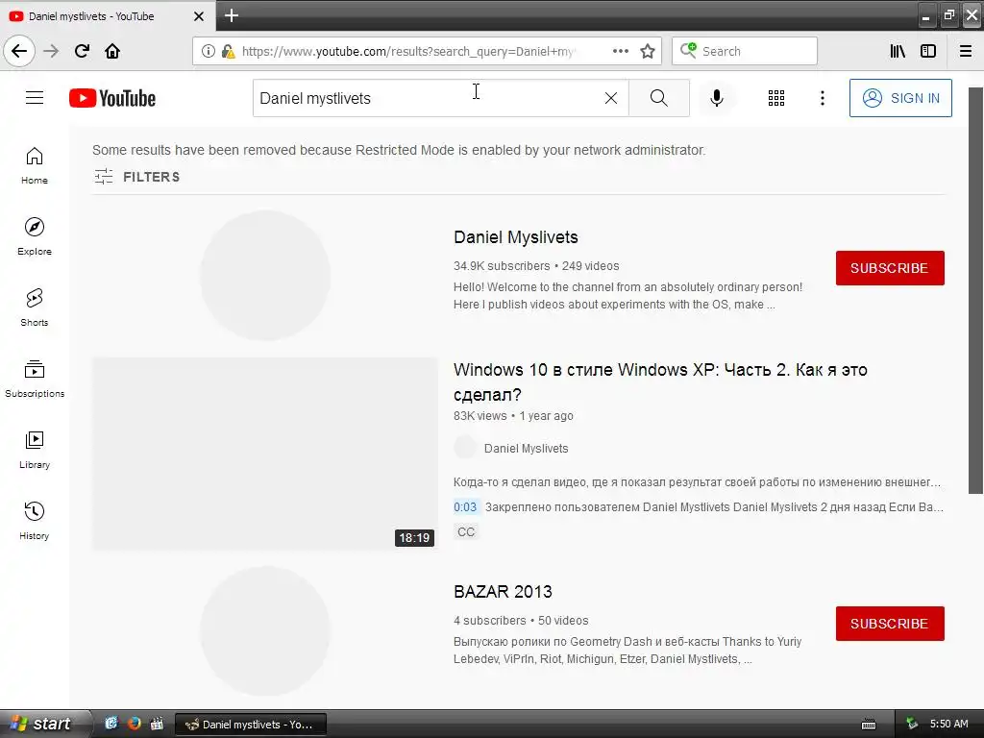This screenshot has height=738, width=984.
Task: Restore down the browser window
Action: (x=948, y=15)
